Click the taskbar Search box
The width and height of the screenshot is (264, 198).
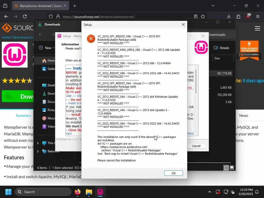coord(43,192)
